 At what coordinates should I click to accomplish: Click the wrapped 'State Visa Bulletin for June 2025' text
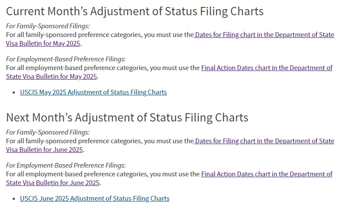pos(52,183)
